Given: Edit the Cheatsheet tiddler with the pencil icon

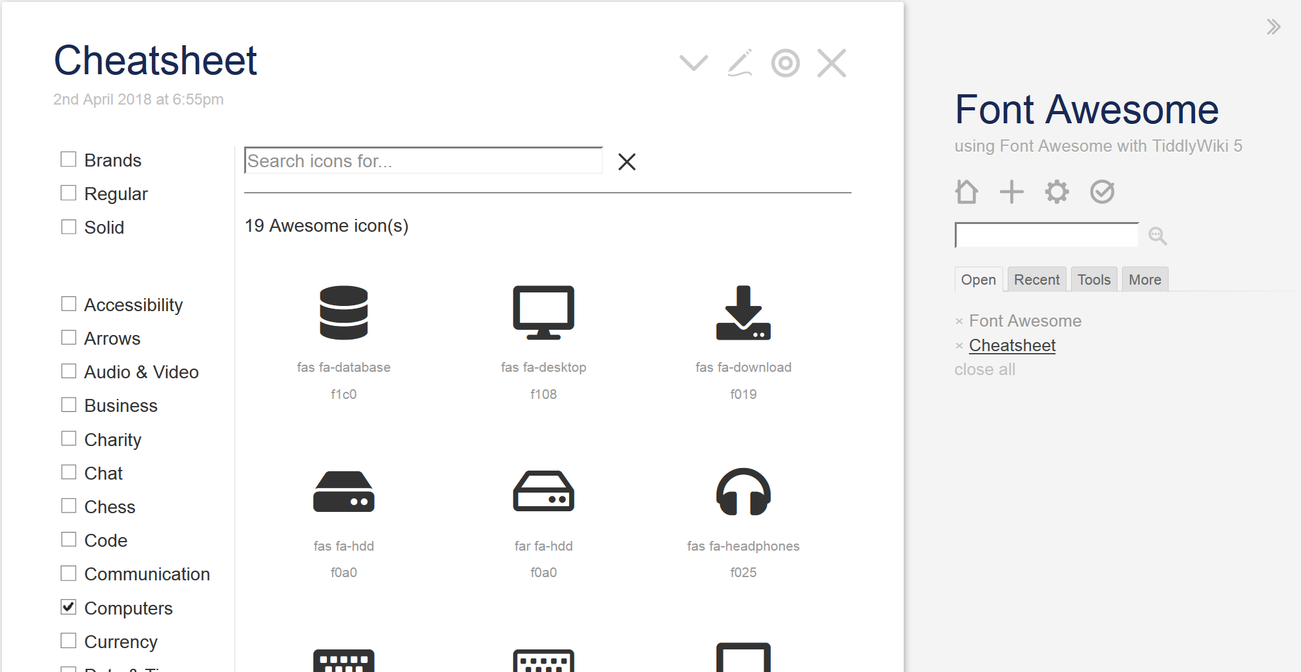Looking at the screenshot, I should click(741, 63).
